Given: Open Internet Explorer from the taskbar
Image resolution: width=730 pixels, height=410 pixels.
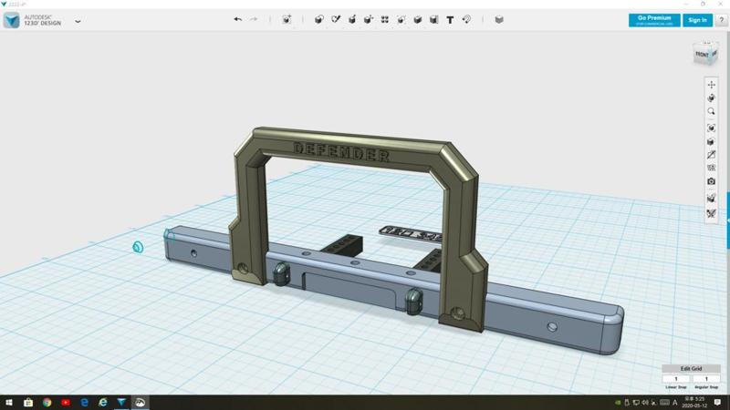Looking at the screenshot, I should point(102,402).
